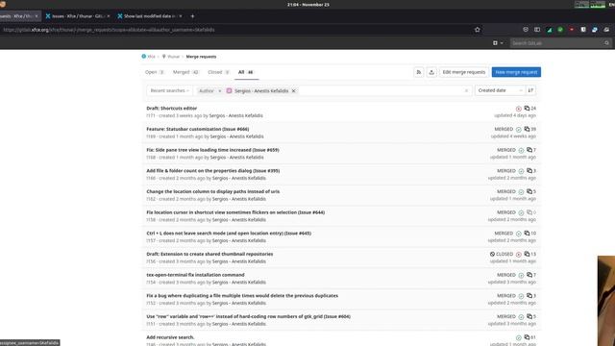The image size is (615, 346).
Task: Click the merge request filter input area
Action: click(x=381, y=90)
